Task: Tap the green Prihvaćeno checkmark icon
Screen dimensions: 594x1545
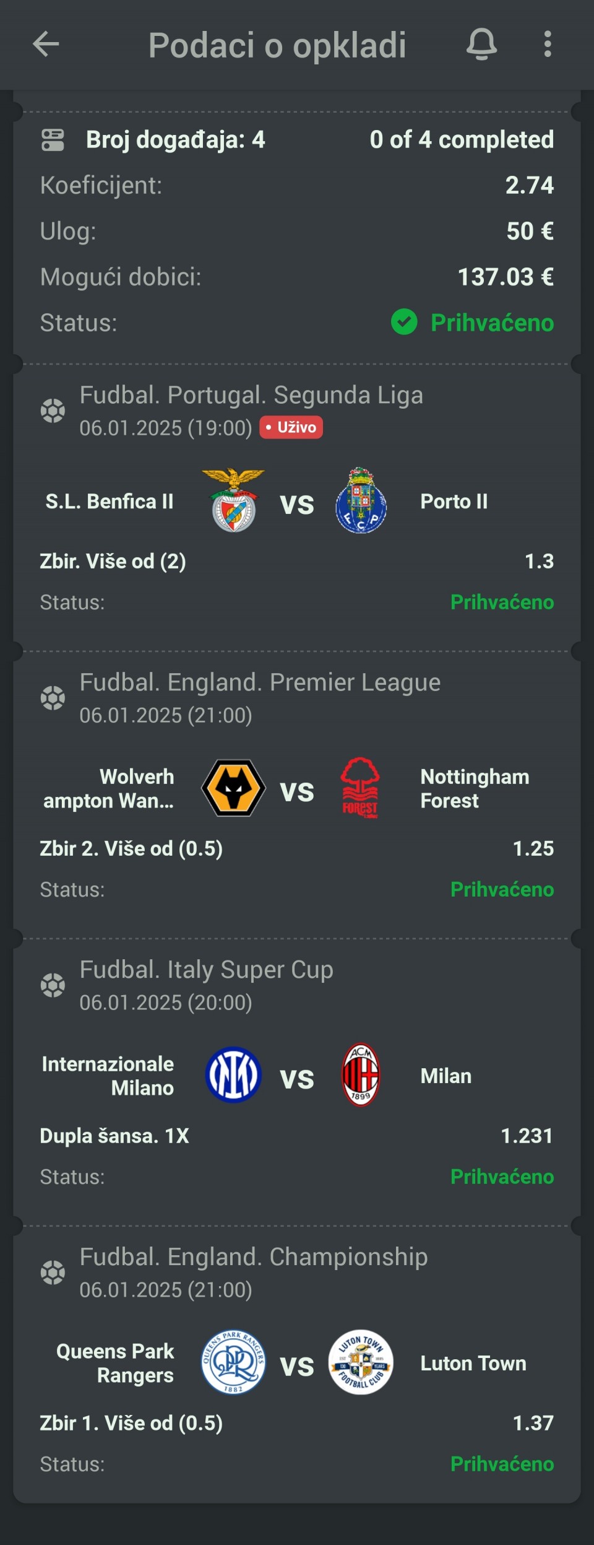Action: coord(404,322)
